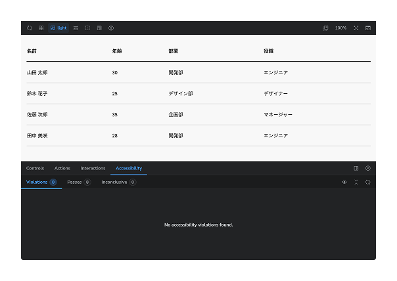Click the 年齢 column header
This screenshot has height=281, width=397.
coord(117,51)
